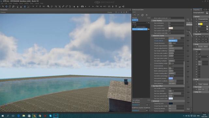The width and height of the screenshot is (209, 118).
Task: Redo change in Environment Editor
Action: pos(138,15)
